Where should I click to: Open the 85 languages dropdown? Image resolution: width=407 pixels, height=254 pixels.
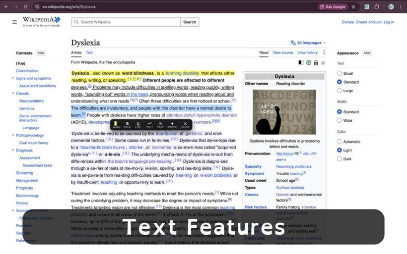[x=308, y=43]
